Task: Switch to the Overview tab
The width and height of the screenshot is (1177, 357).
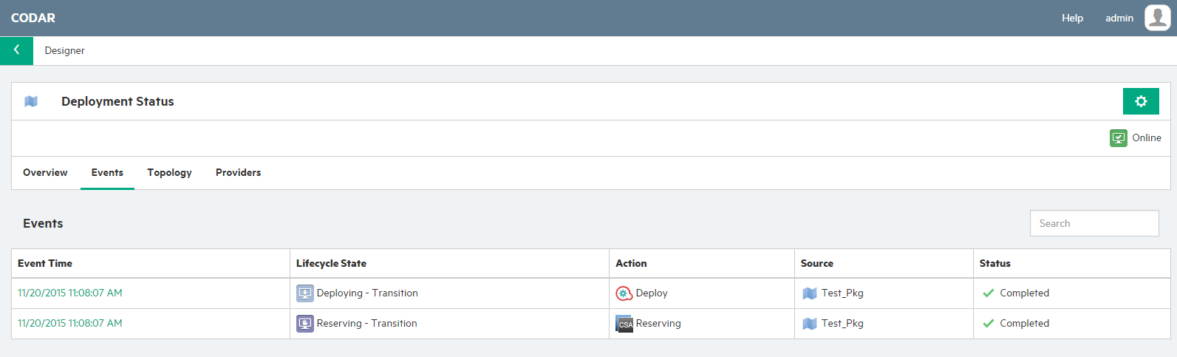Action: coord(45,172)
